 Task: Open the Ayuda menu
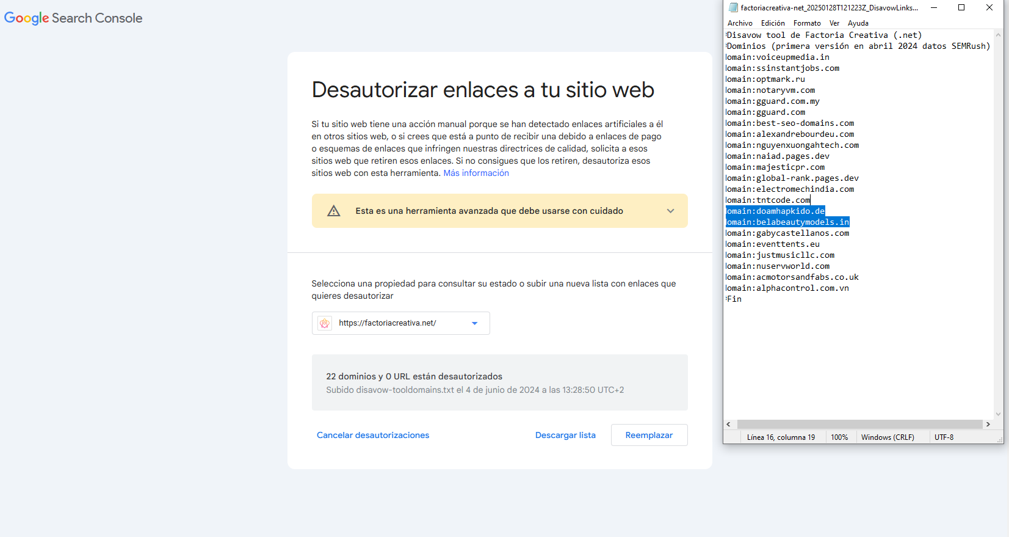point(858,23)
